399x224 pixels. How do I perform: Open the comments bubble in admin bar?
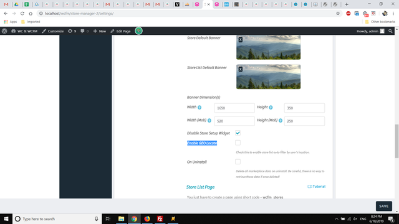85,31
